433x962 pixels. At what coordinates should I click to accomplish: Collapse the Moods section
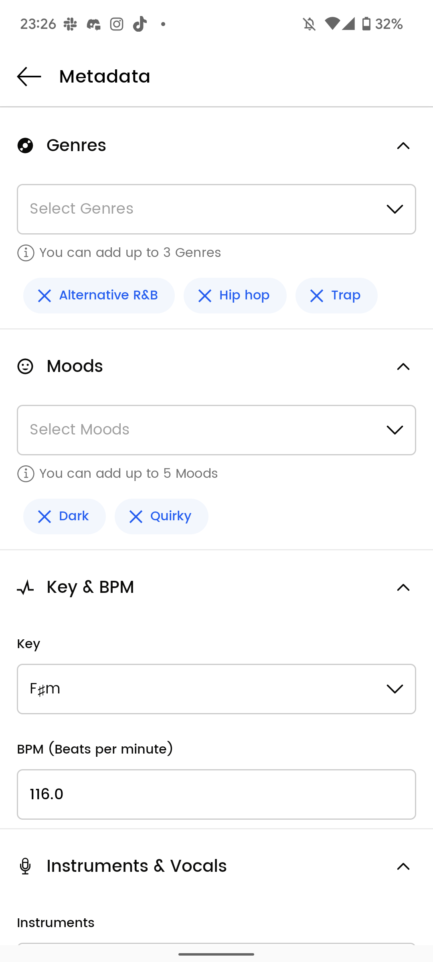pyautogui.click(x=403, y=367)
